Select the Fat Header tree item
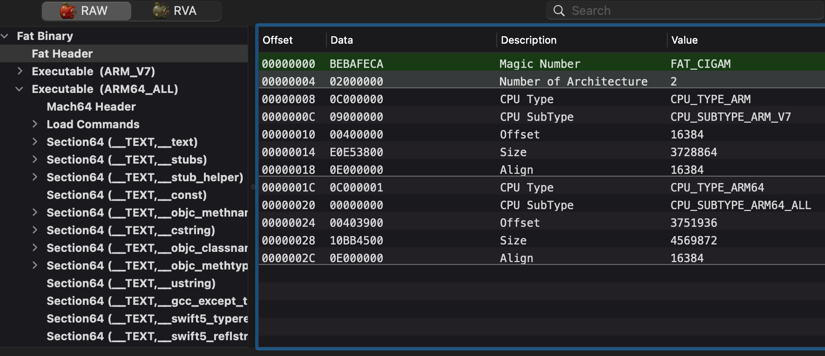The height and width of the screenshot is (356, 825). [62, 53]
